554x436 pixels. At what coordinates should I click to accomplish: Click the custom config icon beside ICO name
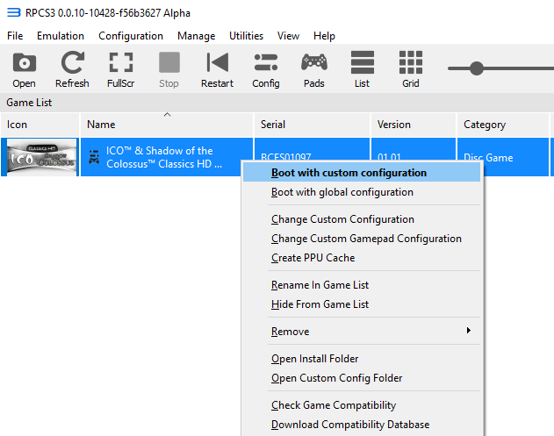(x=94, y=157)
